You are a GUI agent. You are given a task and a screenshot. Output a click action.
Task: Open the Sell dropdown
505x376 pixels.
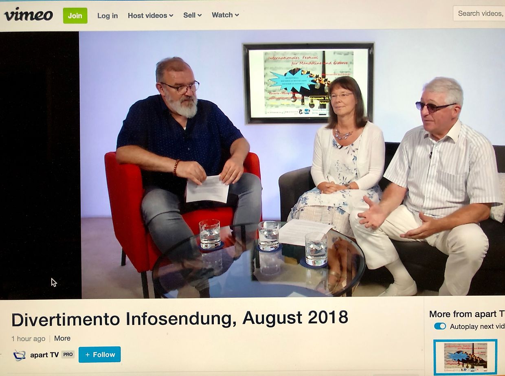192,15
